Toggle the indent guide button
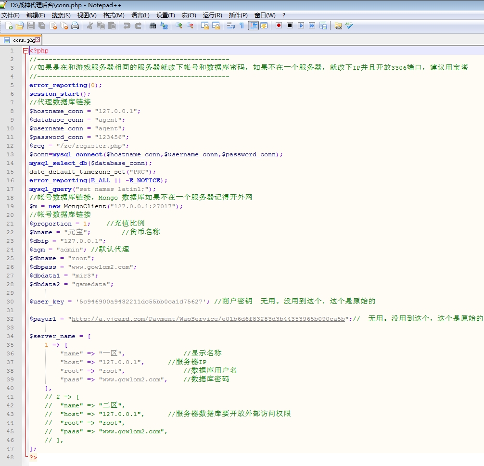This screenshot has width=484, height=466. tap(253, 25)
